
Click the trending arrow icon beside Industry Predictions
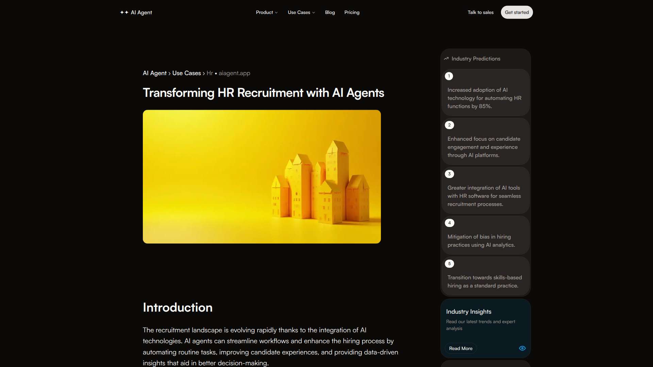point(446,59)
